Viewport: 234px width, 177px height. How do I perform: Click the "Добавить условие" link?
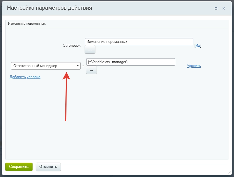click(25, 77)
